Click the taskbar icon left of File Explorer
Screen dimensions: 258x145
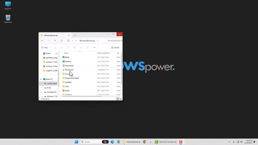(x=118, y=142)
